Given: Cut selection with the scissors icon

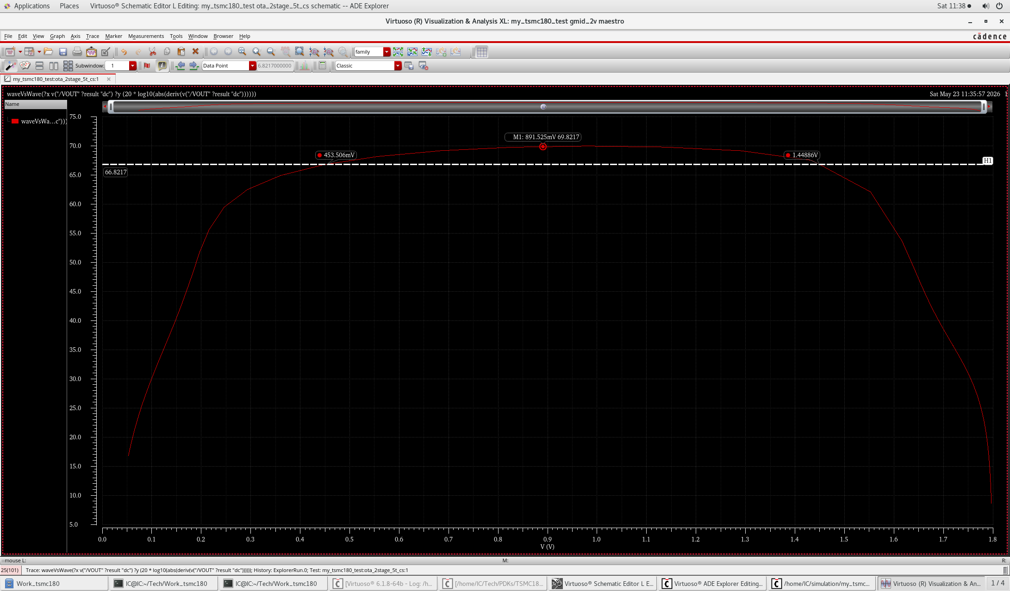Looking at the screenshot, I should [152, 52].
